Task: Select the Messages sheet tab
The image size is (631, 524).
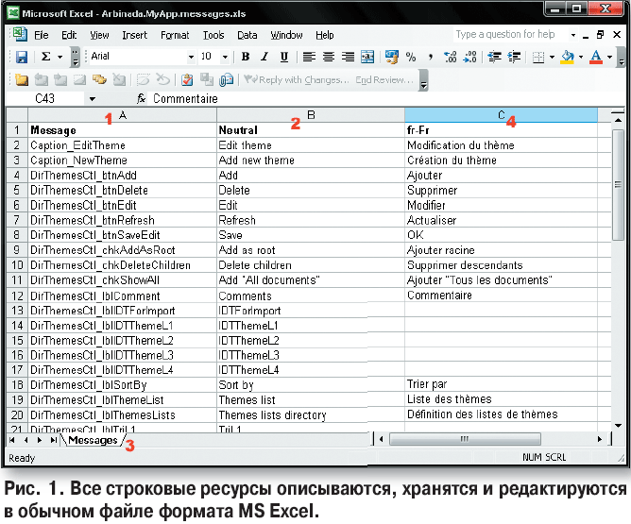Action: click(94, 440)
